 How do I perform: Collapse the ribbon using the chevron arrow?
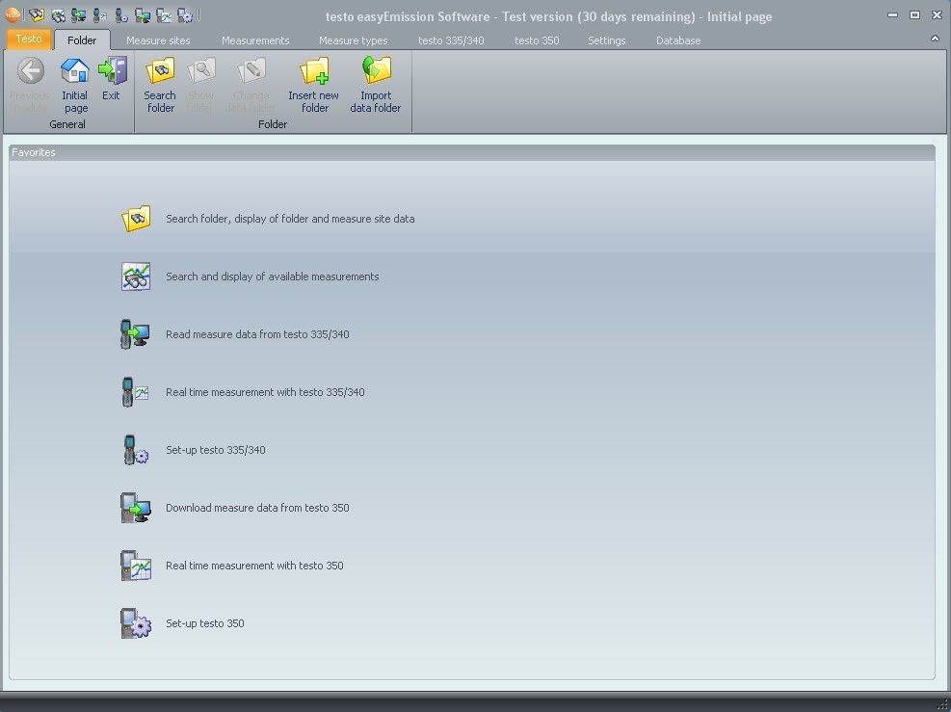coord(934,37)
